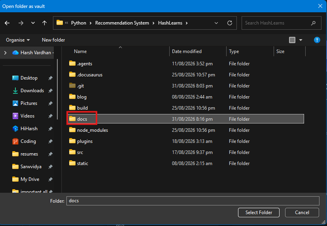Click the Folder name input field
The image size is (327, 226).
coord(193,201)
